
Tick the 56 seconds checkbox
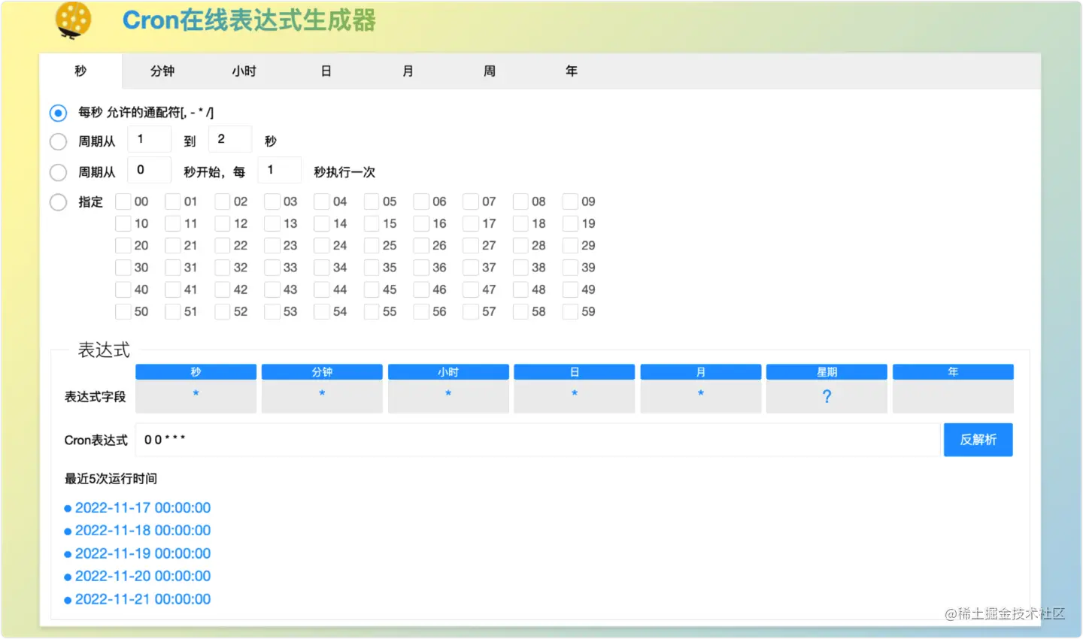click(421, 311)
